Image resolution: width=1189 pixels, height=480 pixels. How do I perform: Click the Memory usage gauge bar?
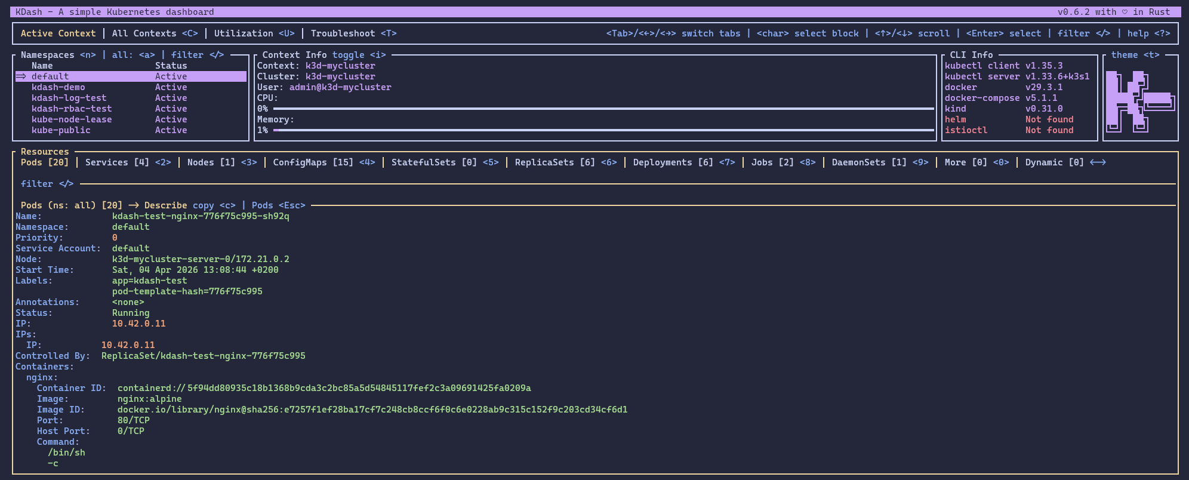[603, 130]
